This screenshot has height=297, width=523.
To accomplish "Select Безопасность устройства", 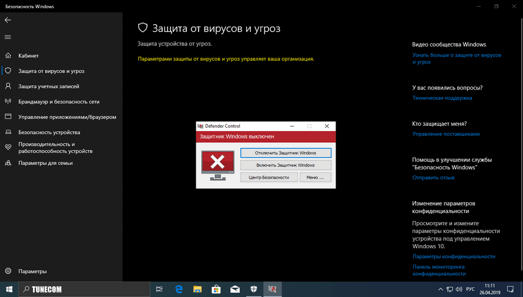I will (61, 132).
